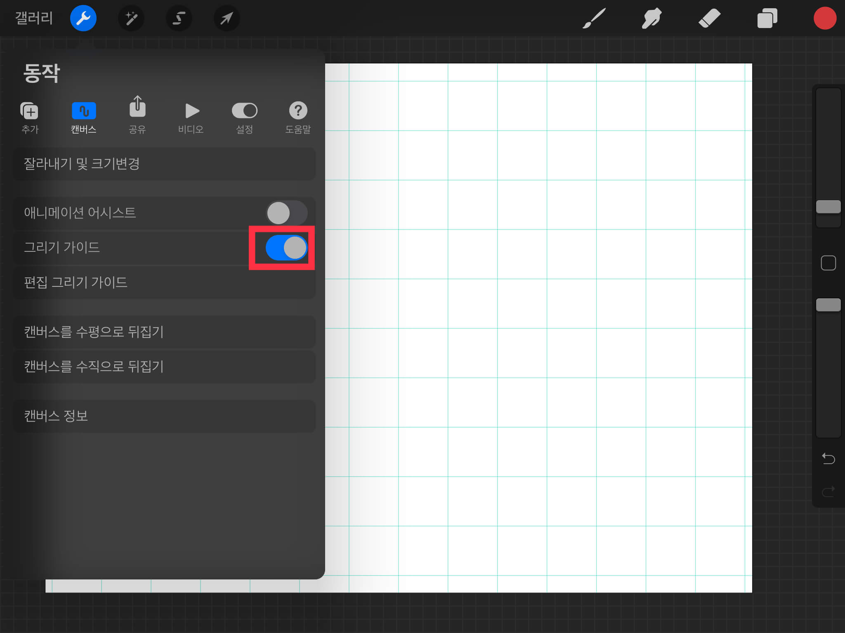Click the brush size slider handle

coord(828,207)
